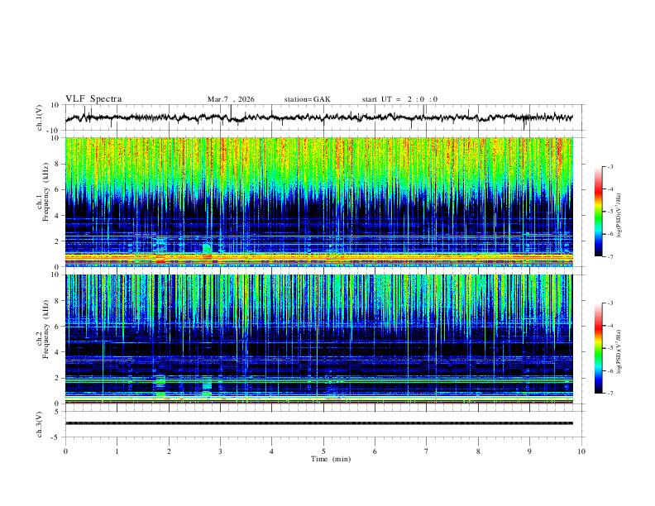Viewport: 655px width, 506px height.
Task: Click the ch.2 spectrogram panel
Action: point(318,339)
